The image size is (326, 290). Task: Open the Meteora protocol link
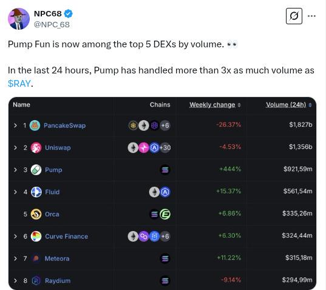57,258
